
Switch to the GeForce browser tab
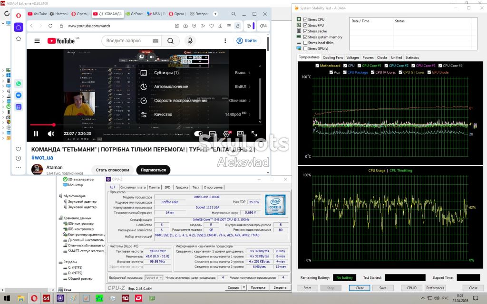(135, 14)
